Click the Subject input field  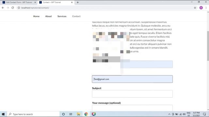[x=132, y=94]
